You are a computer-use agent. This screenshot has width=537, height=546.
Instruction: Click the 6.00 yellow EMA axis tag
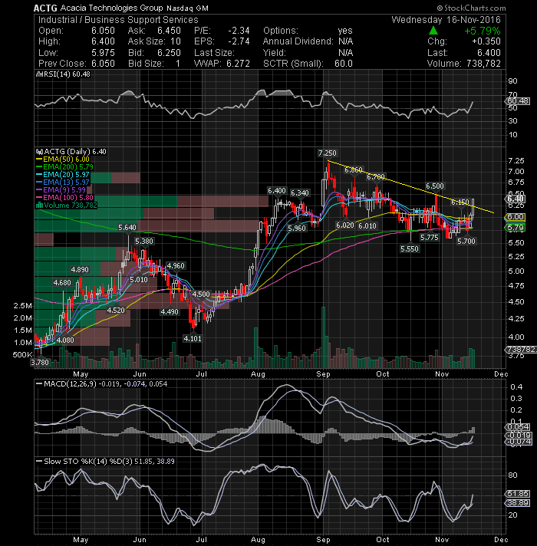coord(515,216)
